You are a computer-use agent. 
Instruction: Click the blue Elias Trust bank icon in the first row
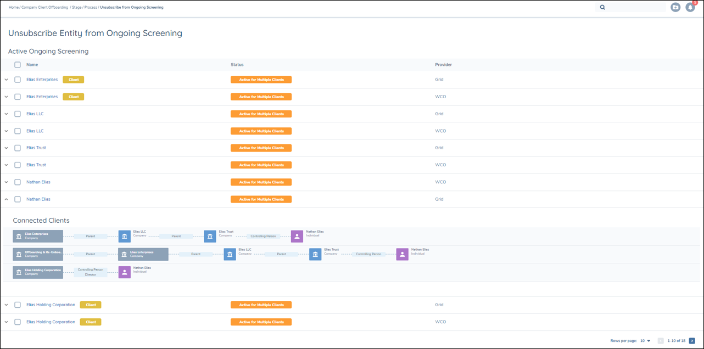tap(210, 236)
